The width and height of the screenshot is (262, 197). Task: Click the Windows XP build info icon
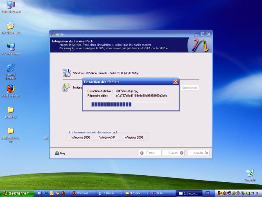(66, 73)
